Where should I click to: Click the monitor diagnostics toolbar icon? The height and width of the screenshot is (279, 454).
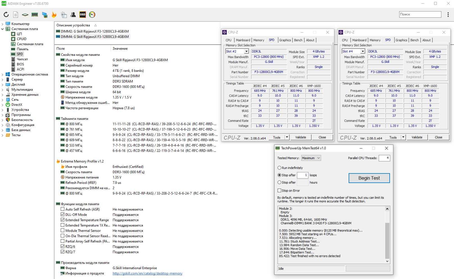click(x=45, y=15)
